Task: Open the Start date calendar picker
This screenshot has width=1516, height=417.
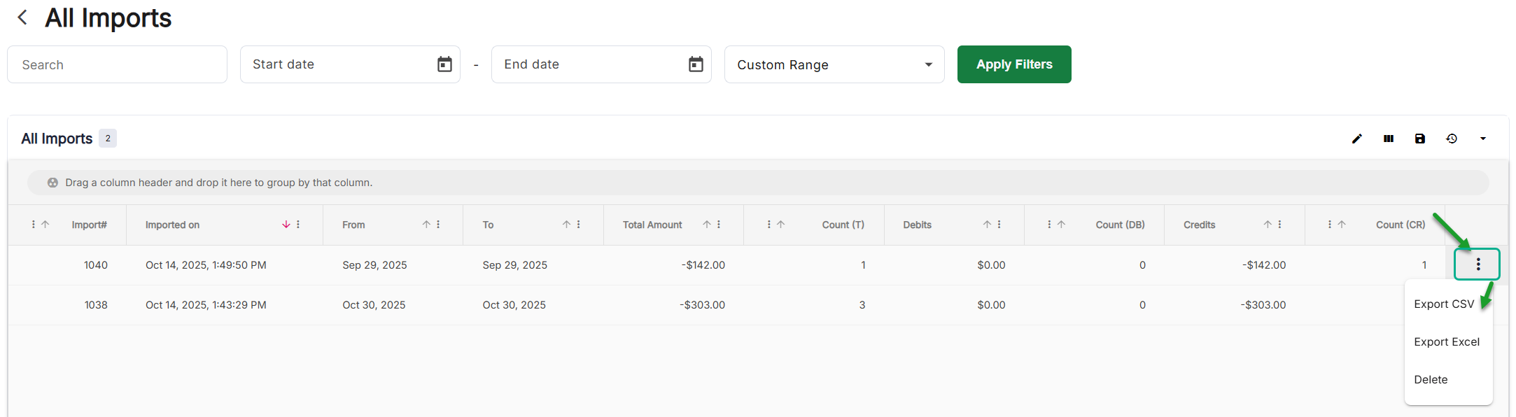Action: [x=444, y=64]
